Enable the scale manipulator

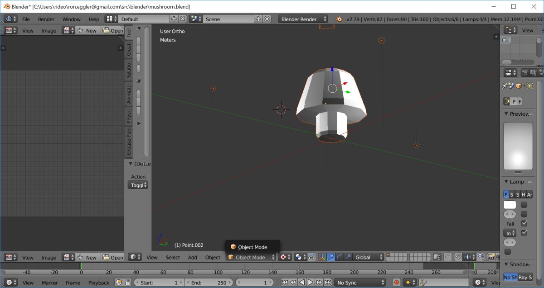pos(348,257)
